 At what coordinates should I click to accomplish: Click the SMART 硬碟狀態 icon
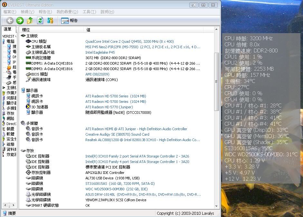coord(28,205)
